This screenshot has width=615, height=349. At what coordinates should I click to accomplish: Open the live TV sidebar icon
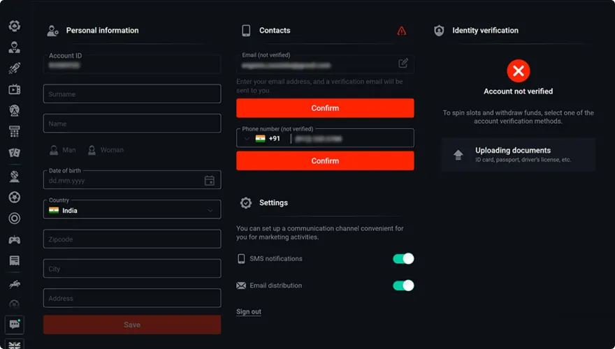pos(14,89)
